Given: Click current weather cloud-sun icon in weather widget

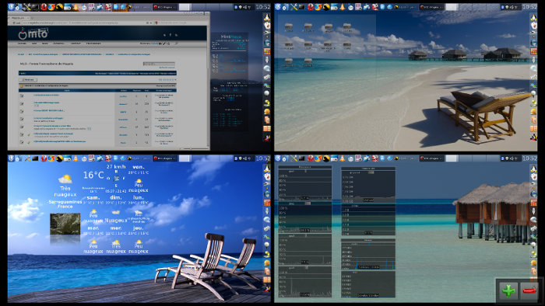Looking at the screenshot, I should point(65,179).
